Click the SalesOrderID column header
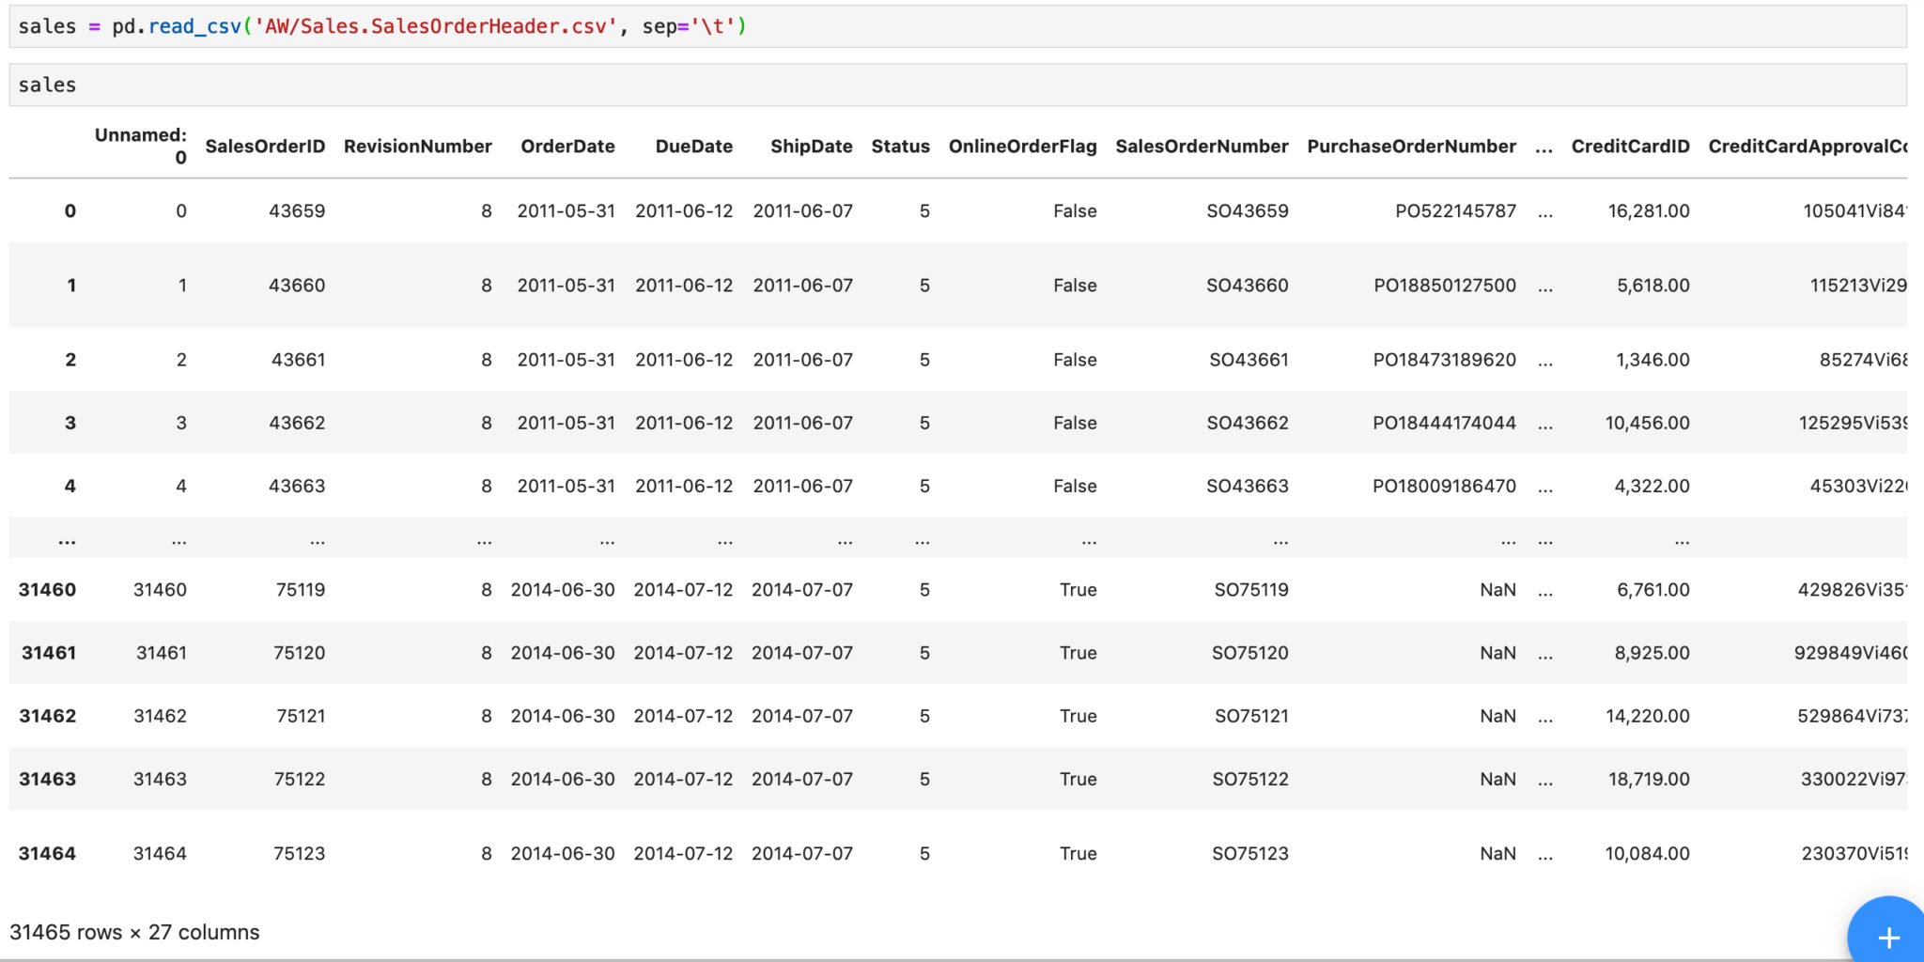 (x=265, y=147)
